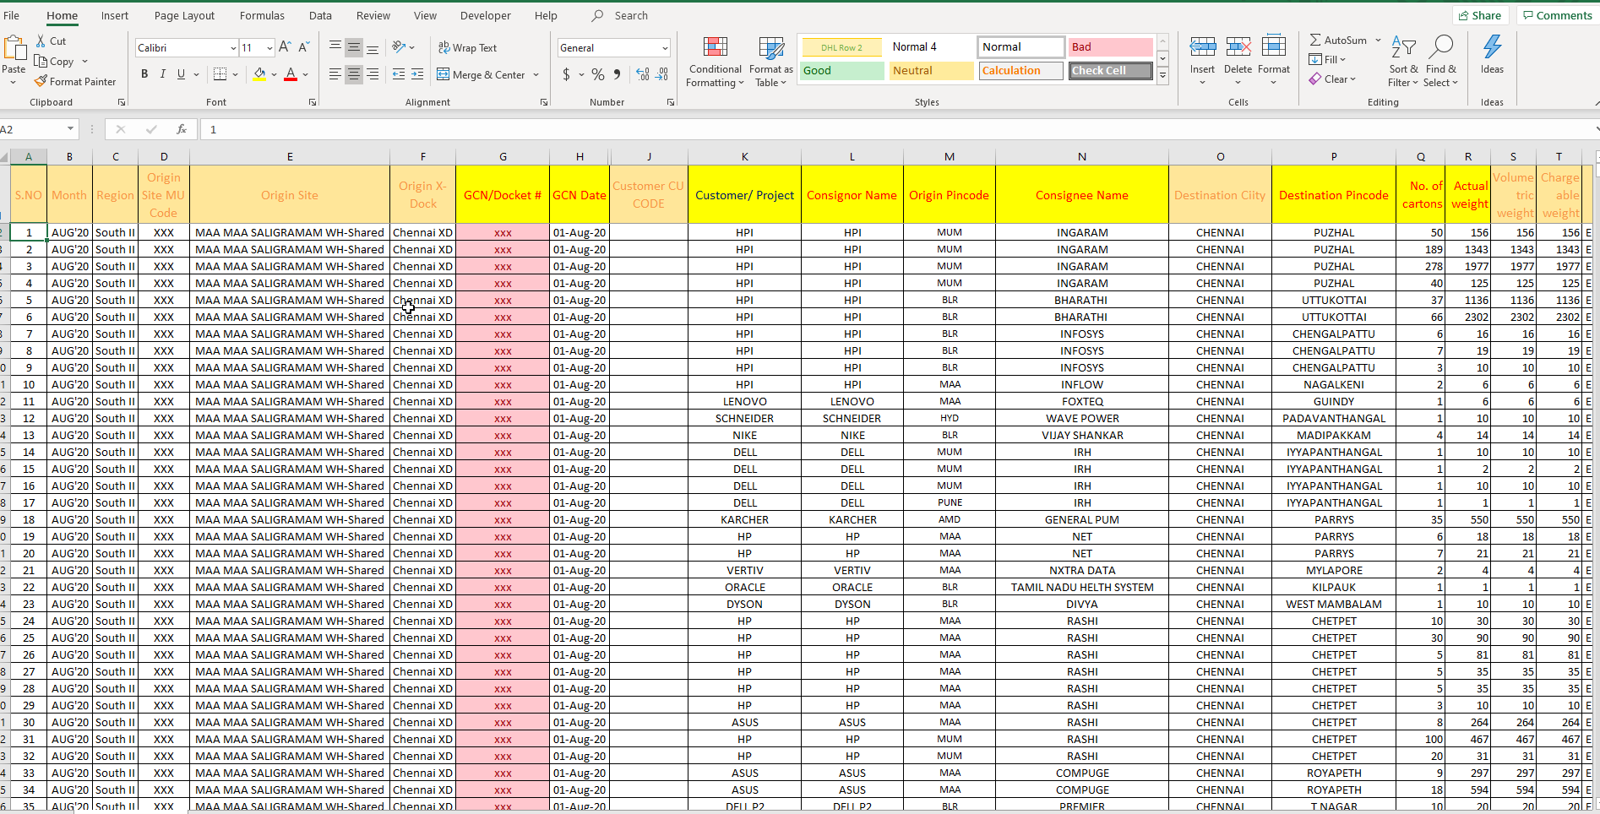Increase indent icon in Alignment group

(x=417, y=74)
